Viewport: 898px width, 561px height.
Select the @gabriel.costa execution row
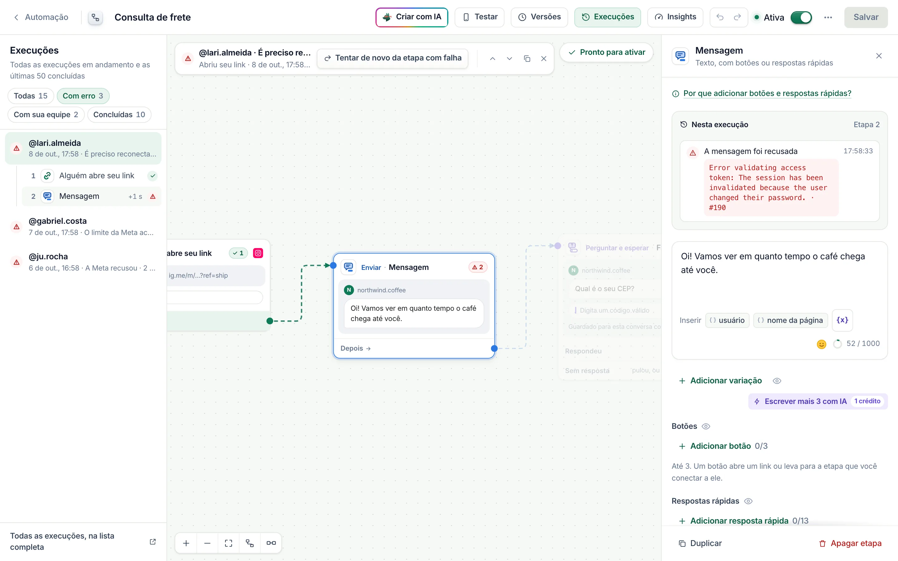(x=83, y=226)
